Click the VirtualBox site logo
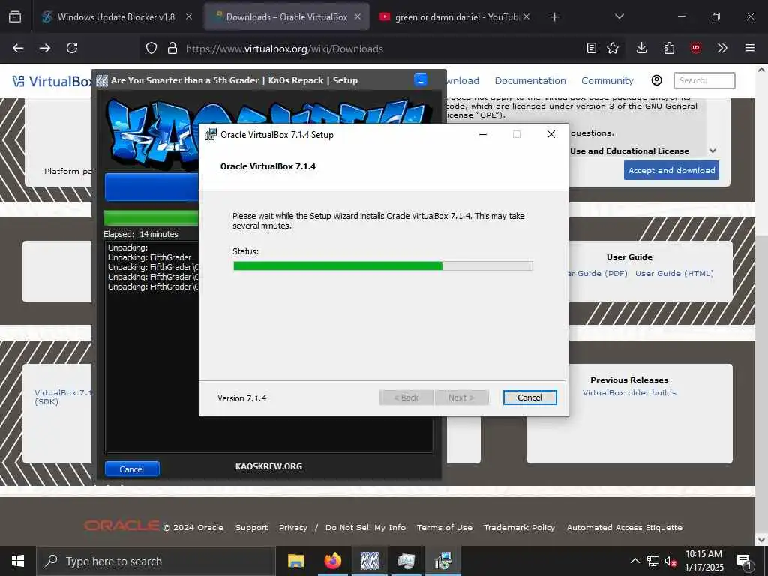 [x=52, y=81]
